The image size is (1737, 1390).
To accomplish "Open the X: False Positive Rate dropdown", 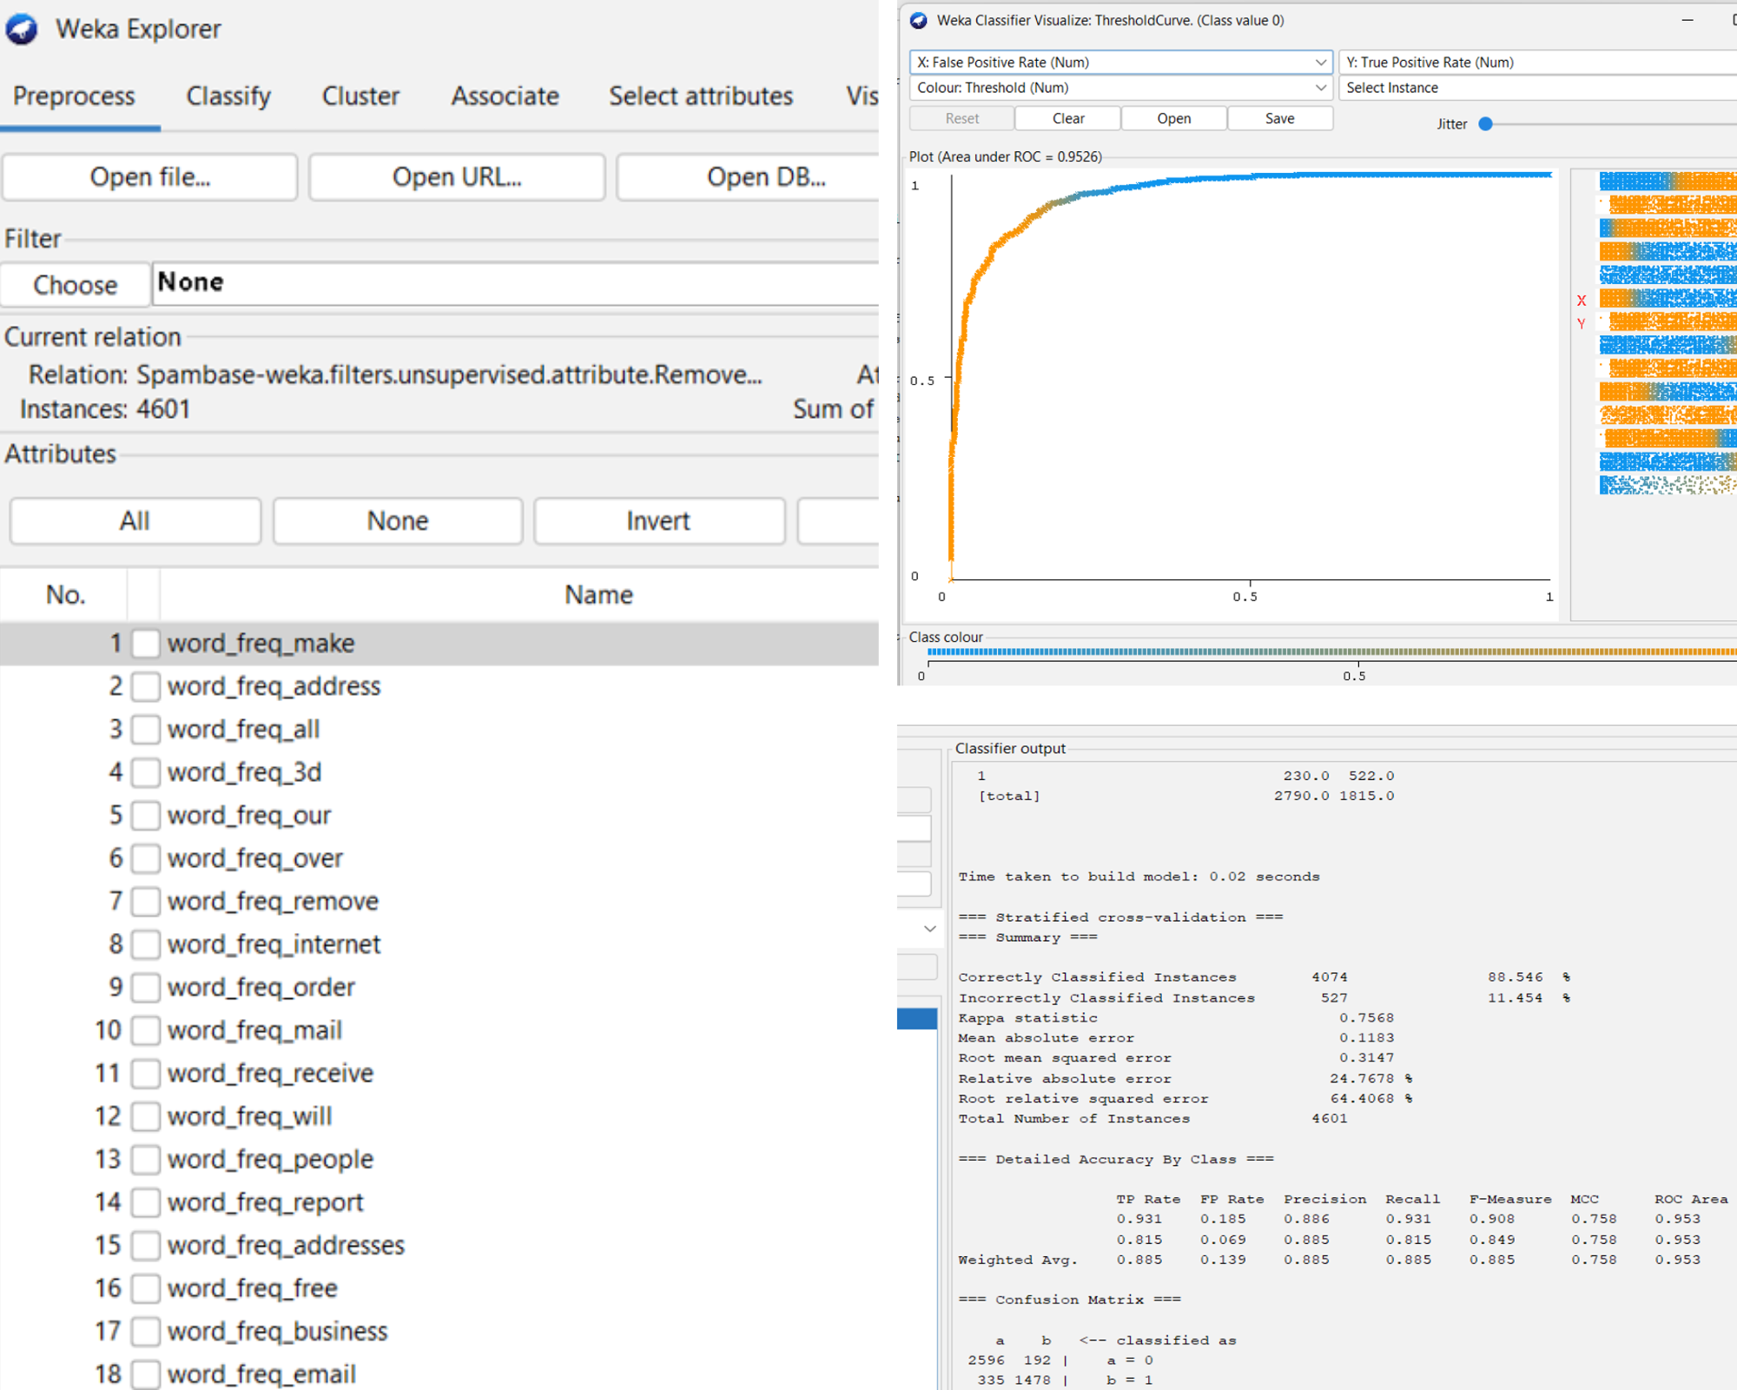I will (1120, 63).
